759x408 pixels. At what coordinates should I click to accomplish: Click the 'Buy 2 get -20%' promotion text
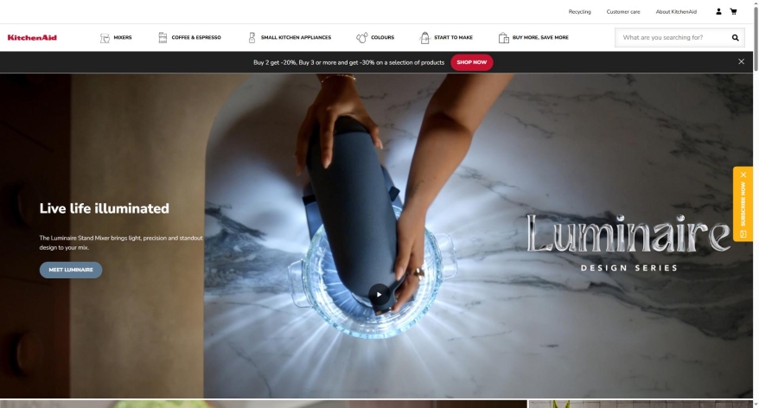tap(348, 62)
